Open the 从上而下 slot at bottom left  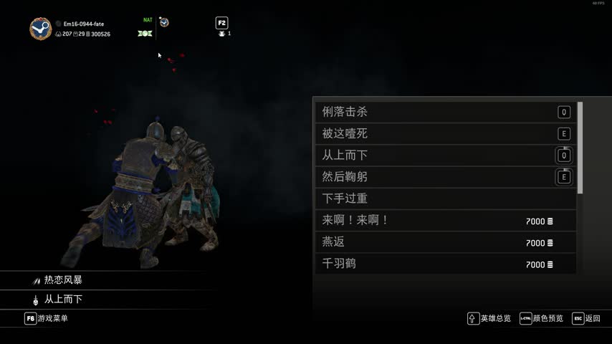(109, 300)
